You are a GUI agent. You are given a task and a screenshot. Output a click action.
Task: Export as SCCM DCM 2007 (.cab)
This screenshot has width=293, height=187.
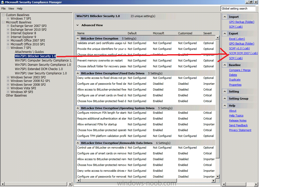coord(243,53)
